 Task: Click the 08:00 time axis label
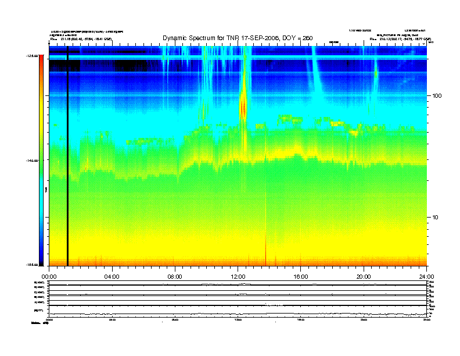pos(175,277)
